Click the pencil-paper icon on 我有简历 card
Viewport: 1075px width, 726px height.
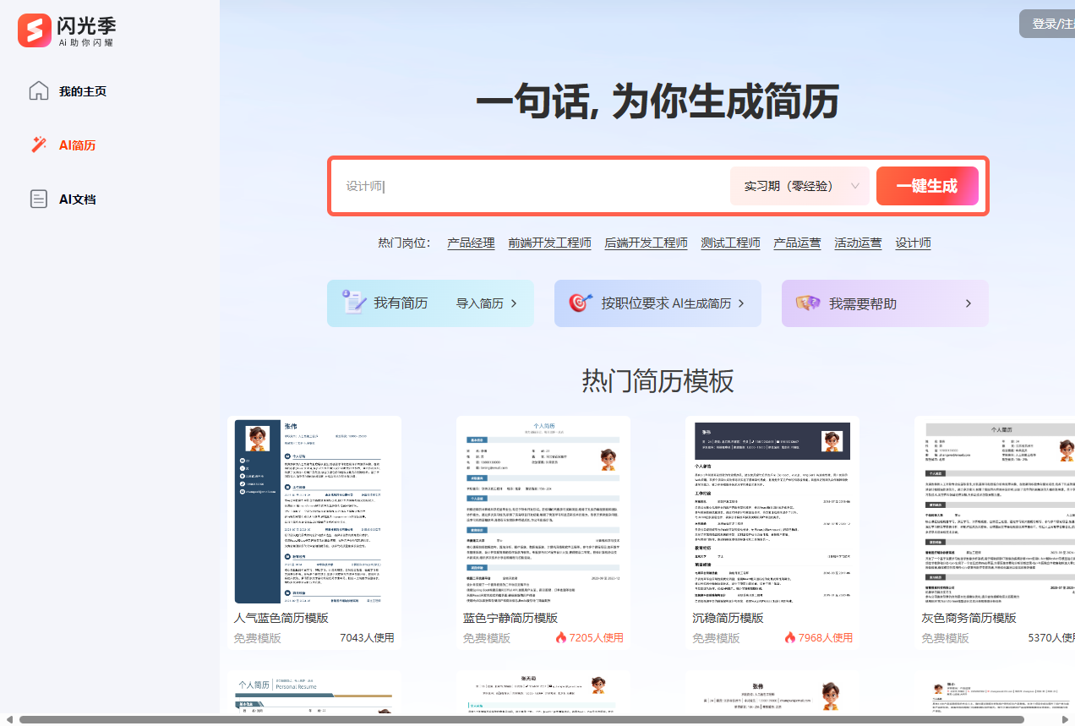click(x=354, y=303)
